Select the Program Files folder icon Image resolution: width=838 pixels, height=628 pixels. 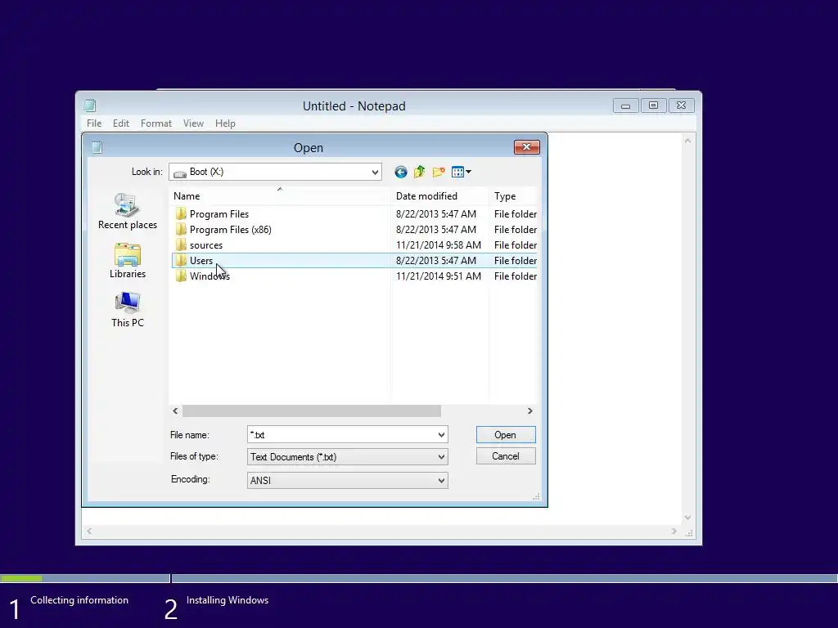pyautogui.click(x=181, y=214)
